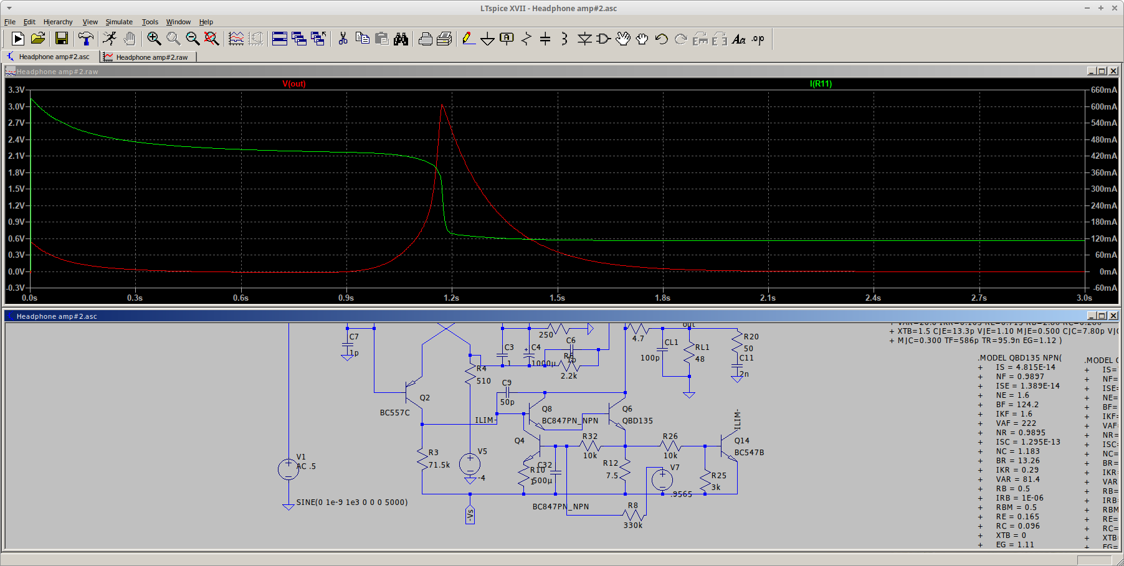Switch to the Headphone amp#2.raw tab

coord(149,57)
